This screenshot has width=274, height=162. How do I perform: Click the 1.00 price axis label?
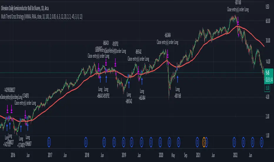coord(268,135)
